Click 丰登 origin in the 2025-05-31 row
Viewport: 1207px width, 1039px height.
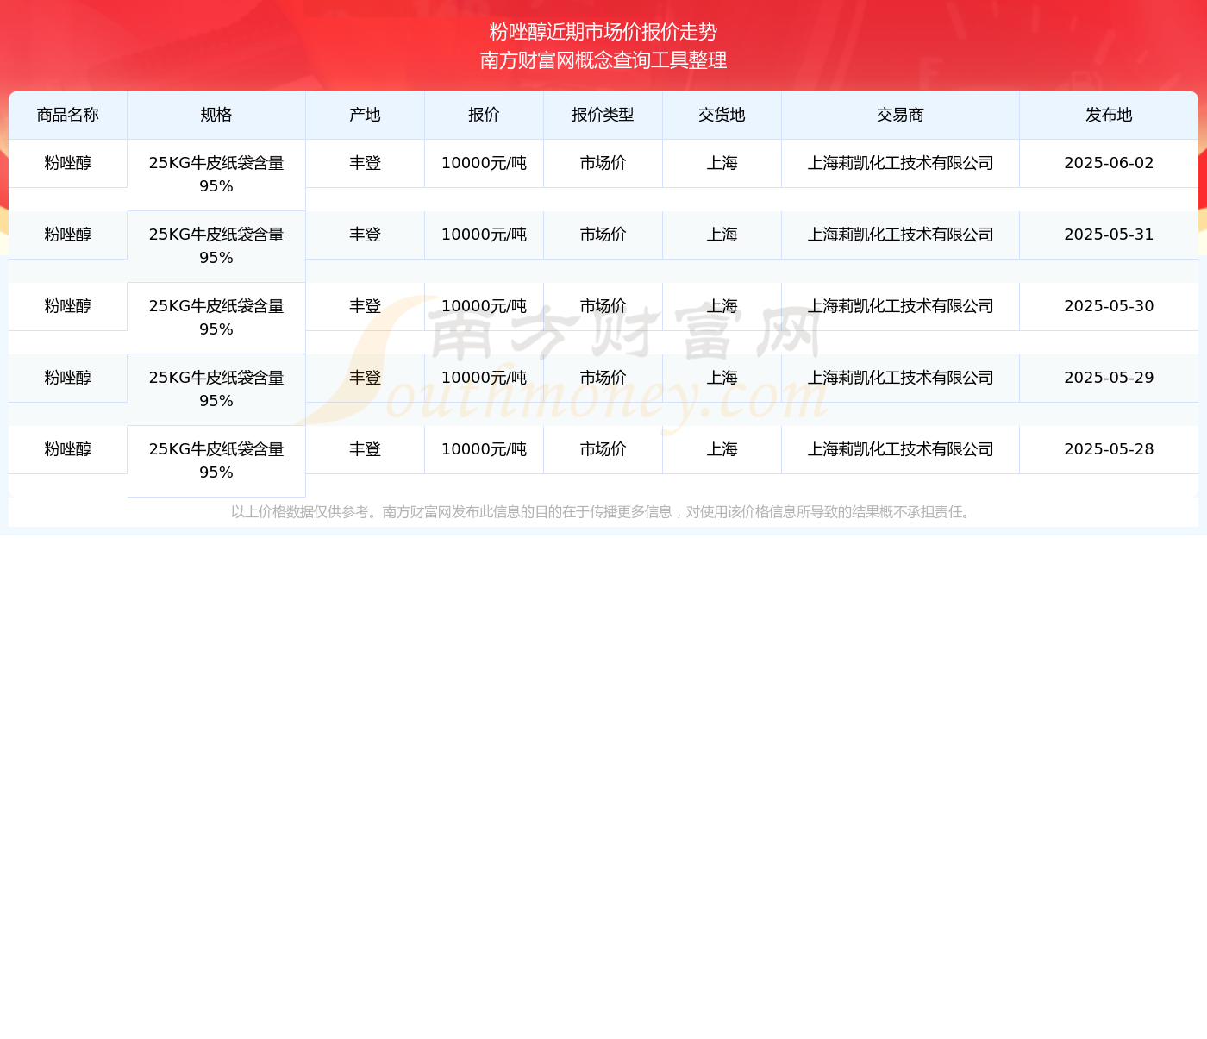pos(366,235)
